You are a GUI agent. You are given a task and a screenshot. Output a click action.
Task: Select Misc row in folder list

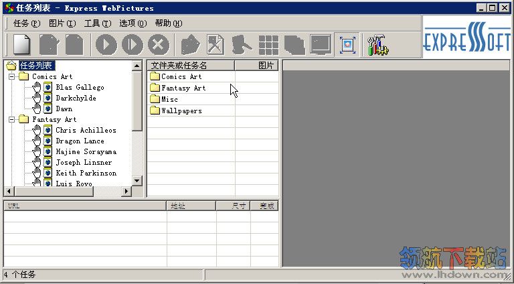[x=213, y=99]
